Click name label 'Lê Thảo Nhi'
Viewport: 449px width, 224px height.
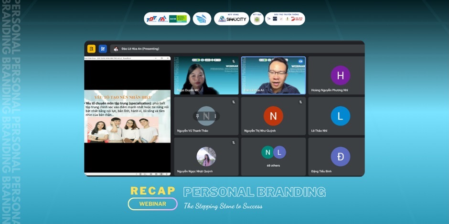pos(319,131)
